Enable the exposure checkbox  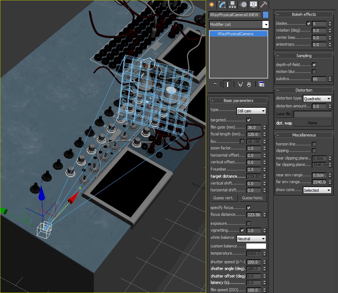click(x=248, y=223)
